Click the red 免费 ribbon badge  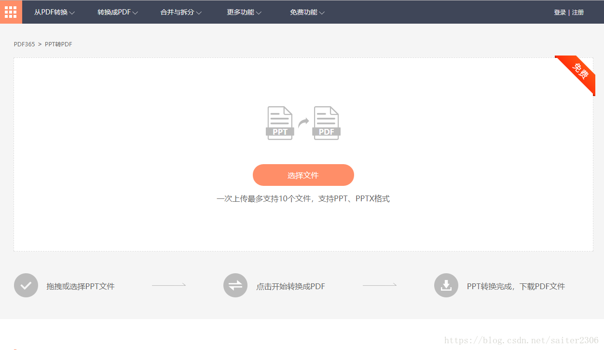click(578, 73)
